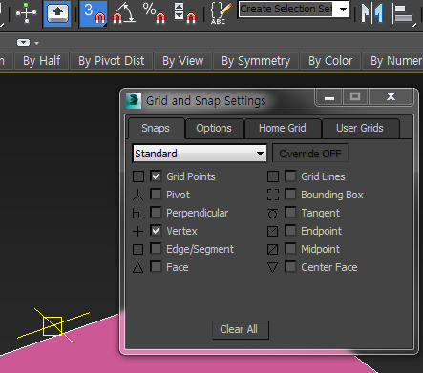
Task: Select the By Pivot Dist ribbon button
Action: [x=112, y=61]
